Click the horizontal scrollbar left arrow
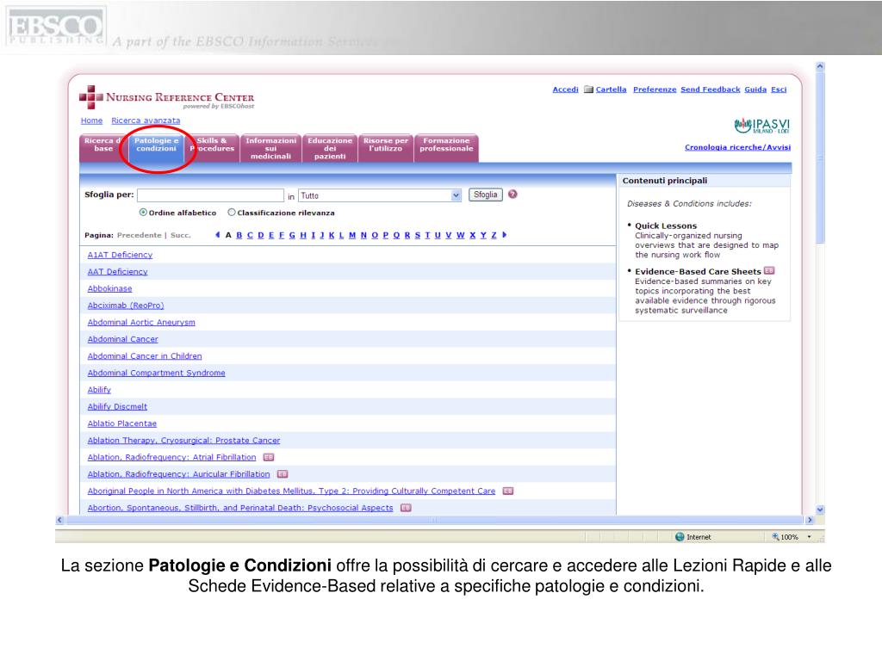This screenshot has width=882, height=661. [x=59, y=520]
